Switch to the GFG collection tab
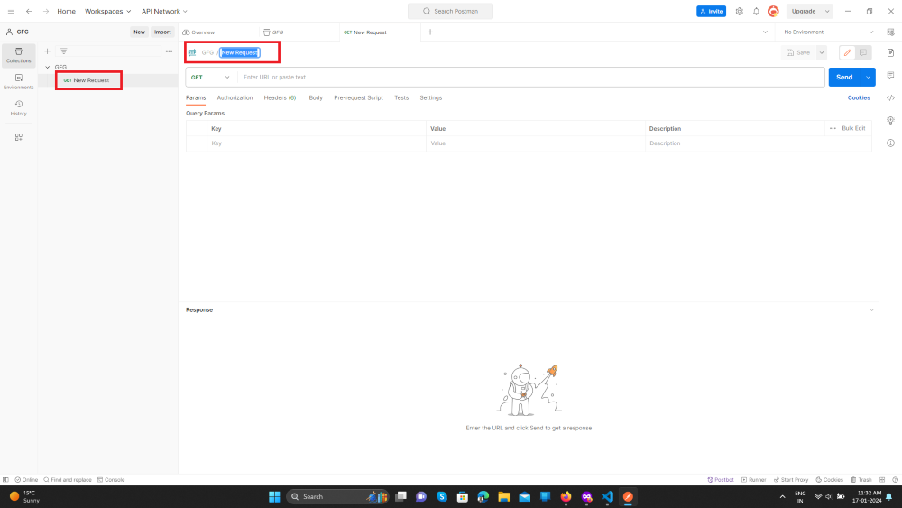902x508 pixels. point(274,32)
